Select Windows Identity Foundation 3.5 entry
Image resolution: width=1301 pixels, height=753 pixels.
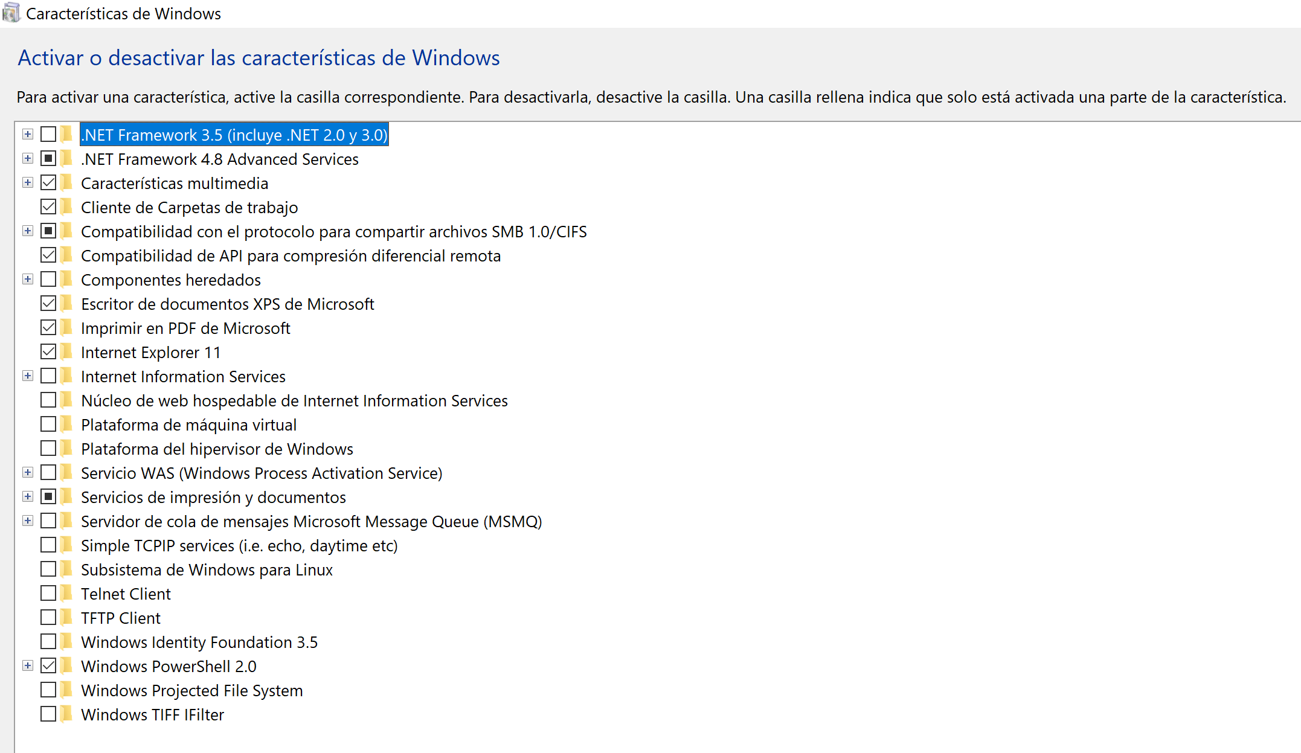coord(199,642)
